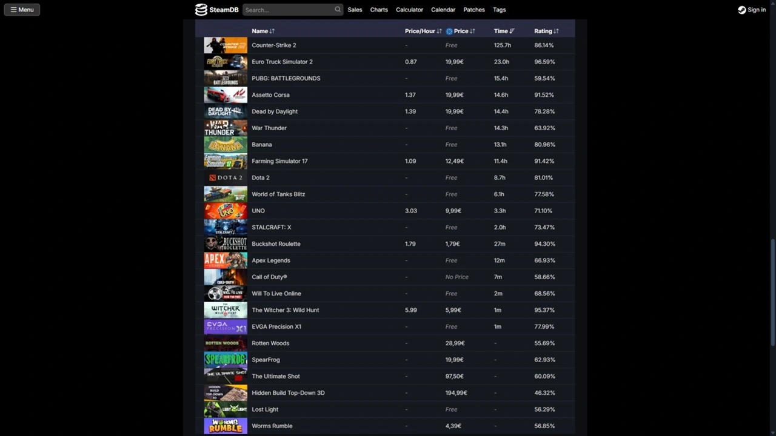Open Will To Live Online thumbnail
The image size is (776, 436).
(226, 294)
